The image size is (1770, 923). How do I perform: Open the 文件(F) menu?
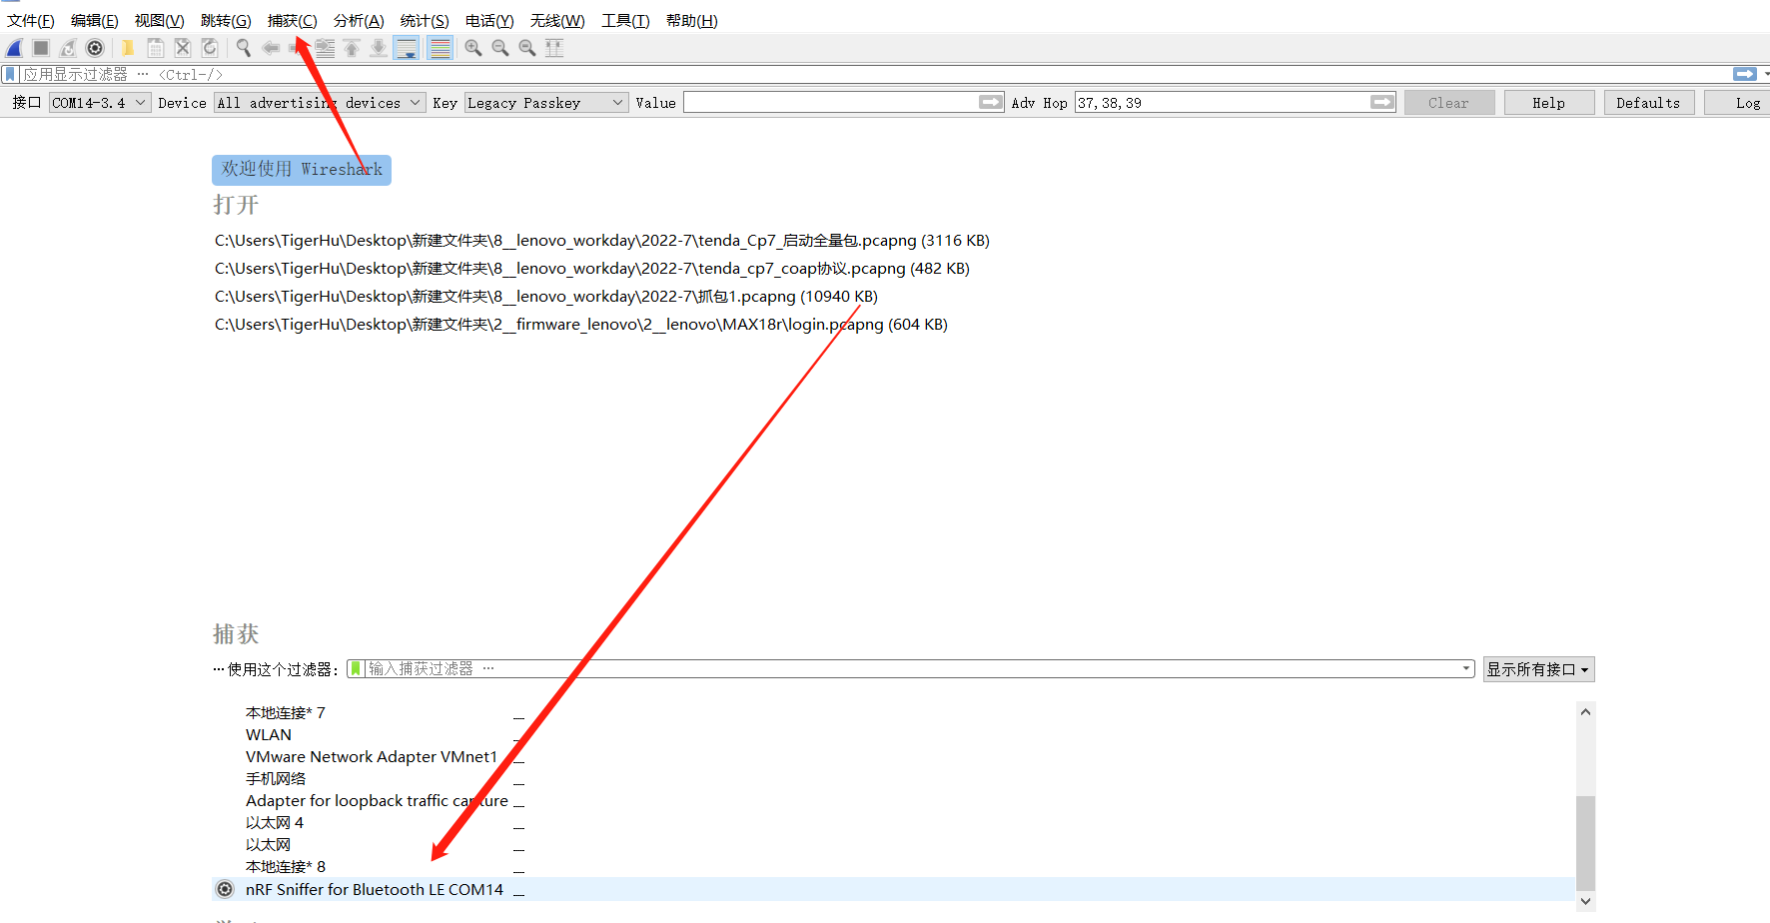pos(31,21)
